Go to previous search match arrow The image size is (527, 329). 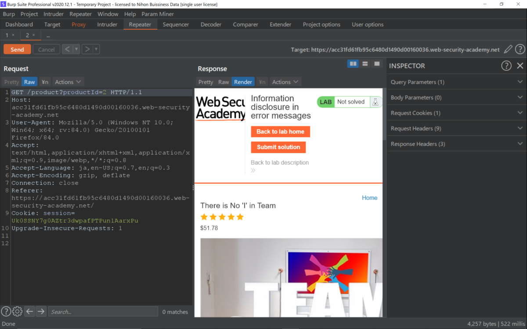point(29,311)
